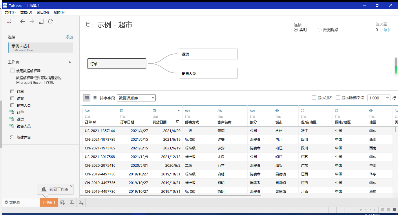This screenshot has width=398, height=215.
Task: Click the Save workbook icon
Action: 41,21
